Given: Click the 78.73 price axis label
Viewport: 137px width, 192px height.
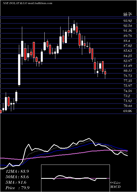Looking at the screenshot, I should [128, 76].
